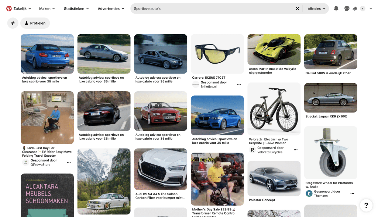Image resolution: width=378 pixels, height=217 pixels.
Task: Click the 'Polestar Concept' title
Action: tap(262, 200)
